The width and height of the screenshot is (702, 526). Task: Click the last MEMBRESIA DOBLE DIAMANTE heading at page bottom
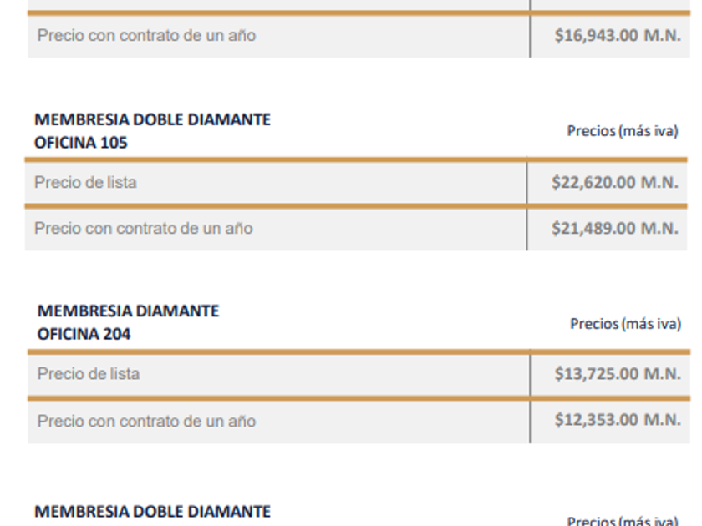click(152, 511)
